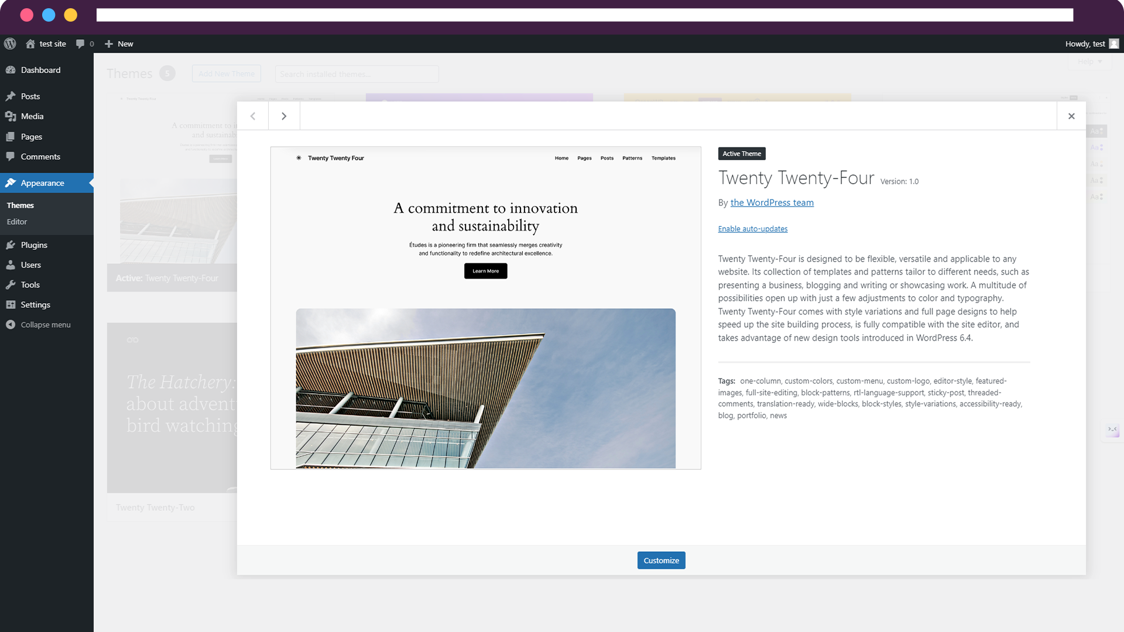This screenshot has height=632, width=1124.
Task: Click the dimmed Themes page heading
Action: point(129,74)
